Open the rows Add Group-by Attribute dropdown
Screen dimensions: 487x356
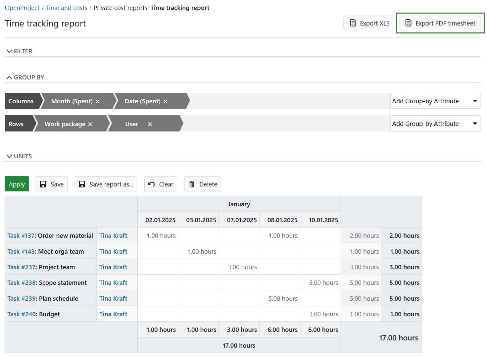pos(435,123)
